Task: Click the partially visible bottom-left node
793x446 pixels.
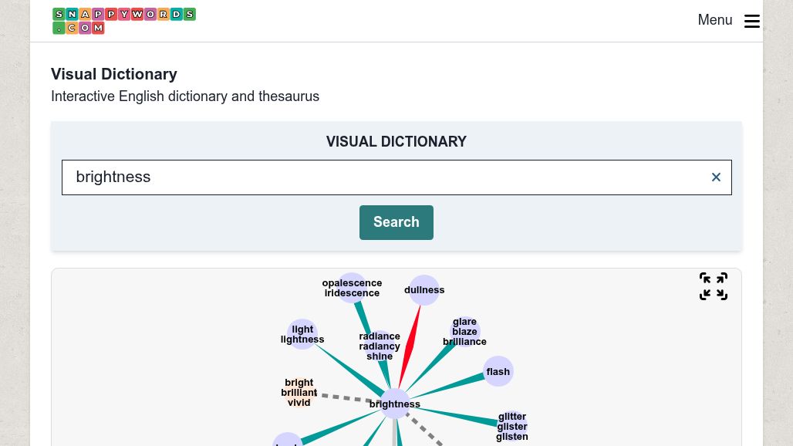Action: [287, 440]
